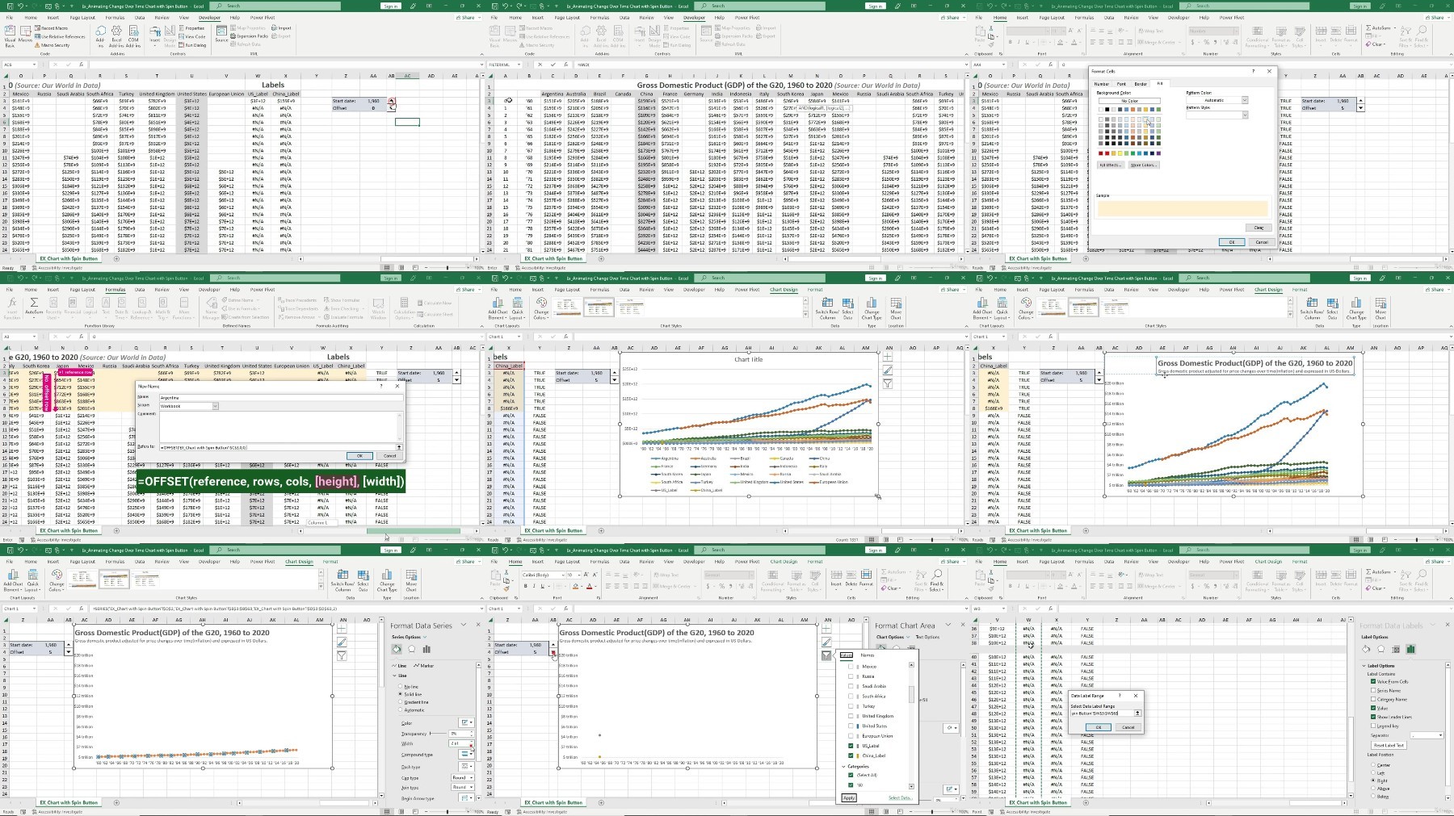Screen dimensions: 1454x816
Task: Click Chart Styles brush in Format Data Series window
Action: 342,642
